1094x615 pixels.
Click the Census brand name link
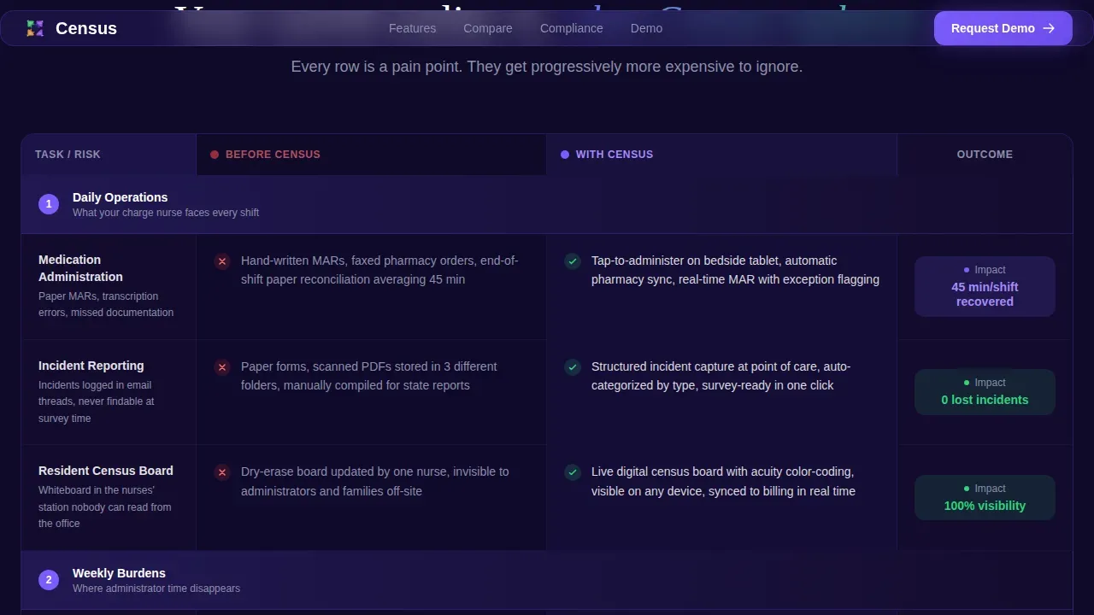click(x=86, y=28)
